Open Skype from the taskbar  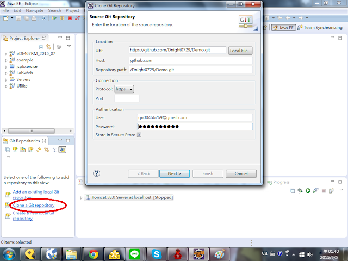click(157, 254)
